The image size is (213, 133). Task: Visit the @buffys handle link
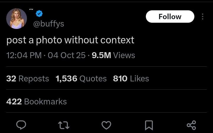[x=49, y=24]
